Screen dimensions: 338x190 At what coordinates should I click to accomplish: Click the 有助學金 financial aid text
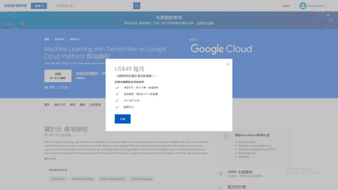pos(80,78)
